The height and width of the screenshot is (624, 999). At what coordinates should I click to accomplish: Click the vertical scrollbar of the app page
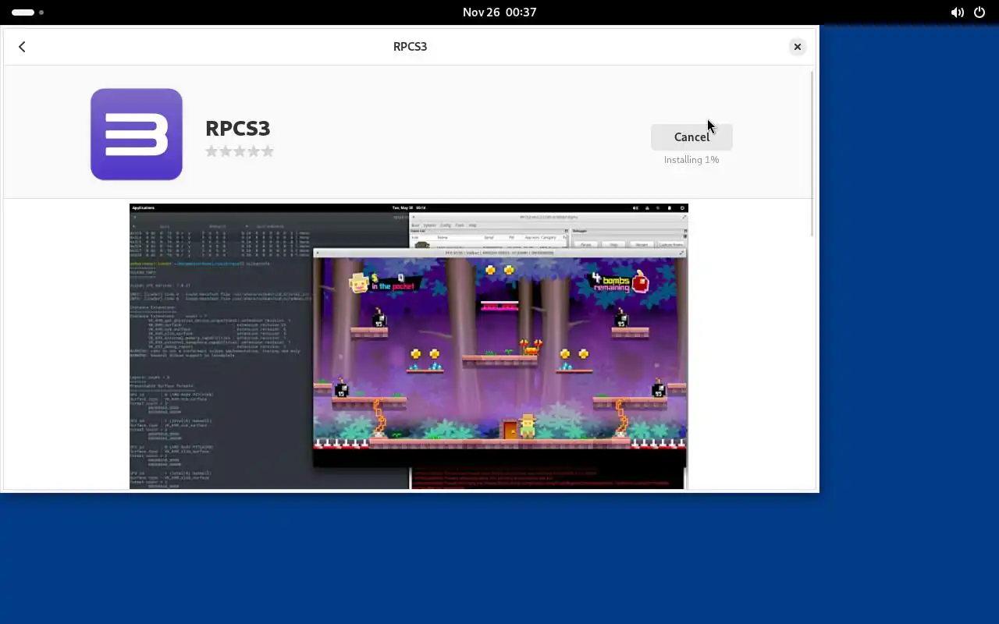click(812, 154)
